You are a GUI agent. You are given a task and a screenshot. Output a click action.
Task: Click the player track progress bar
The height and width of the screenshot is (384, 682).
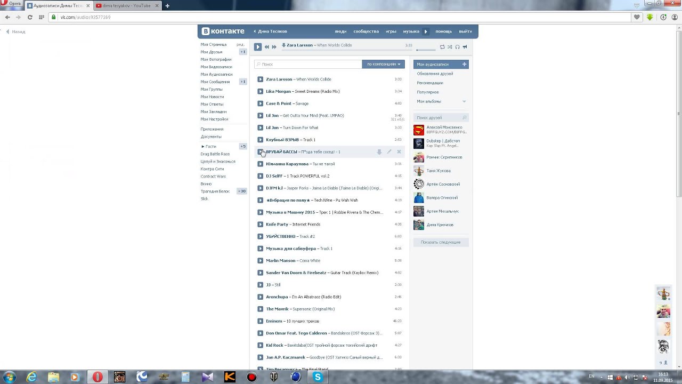tap(347, 50)
